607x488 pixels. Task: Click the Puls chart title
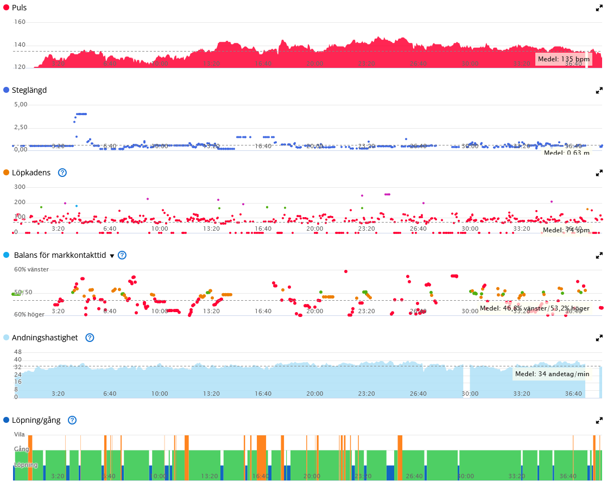[20, 8]
